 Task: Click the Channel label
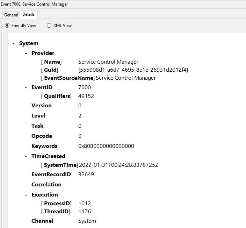coord(42,221)
